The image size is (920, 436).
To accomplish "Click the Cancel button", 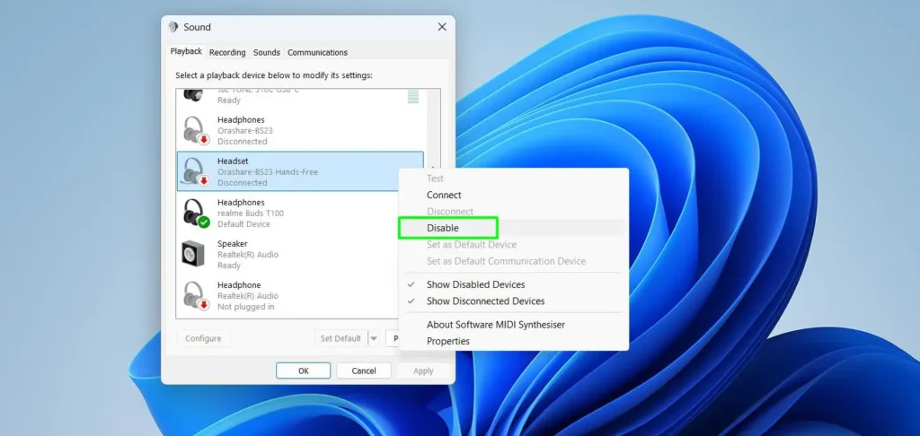I will pos(364,371).
